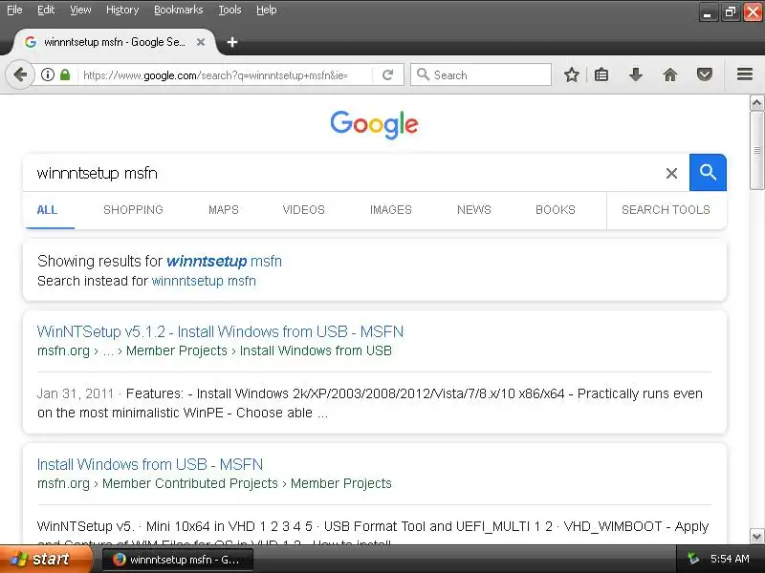This screenshot has width=765, height=573.
Task: Show bookmarks list icon in toolbar
Action: [601, 75]
